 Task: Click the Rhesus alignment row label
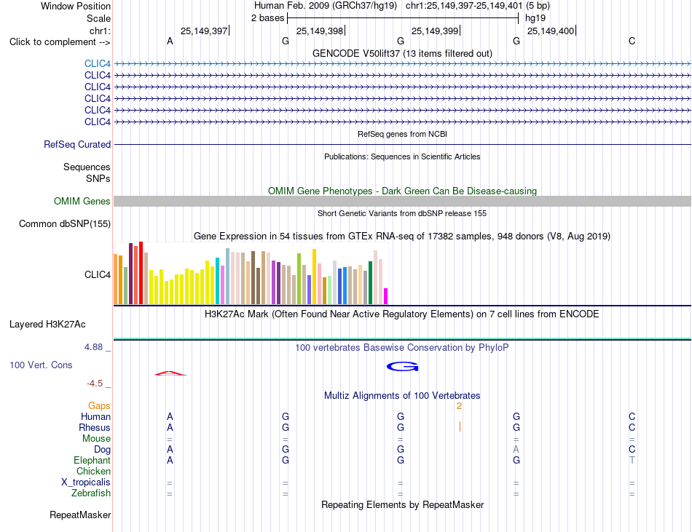[x=95, y=427]
